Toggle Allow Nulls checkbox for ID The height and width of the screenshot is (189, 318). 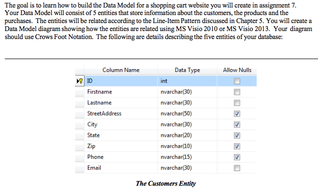tap(237, 81)
